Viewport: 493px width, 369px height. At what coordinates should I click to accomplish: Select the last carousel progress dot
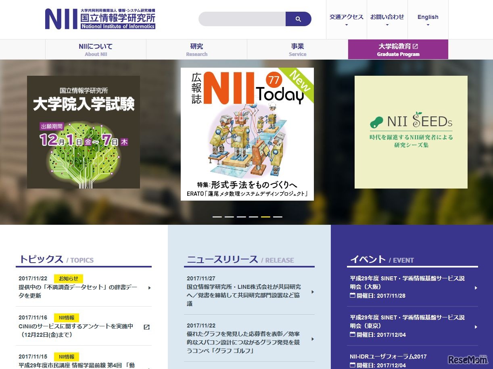click(278, 216)
